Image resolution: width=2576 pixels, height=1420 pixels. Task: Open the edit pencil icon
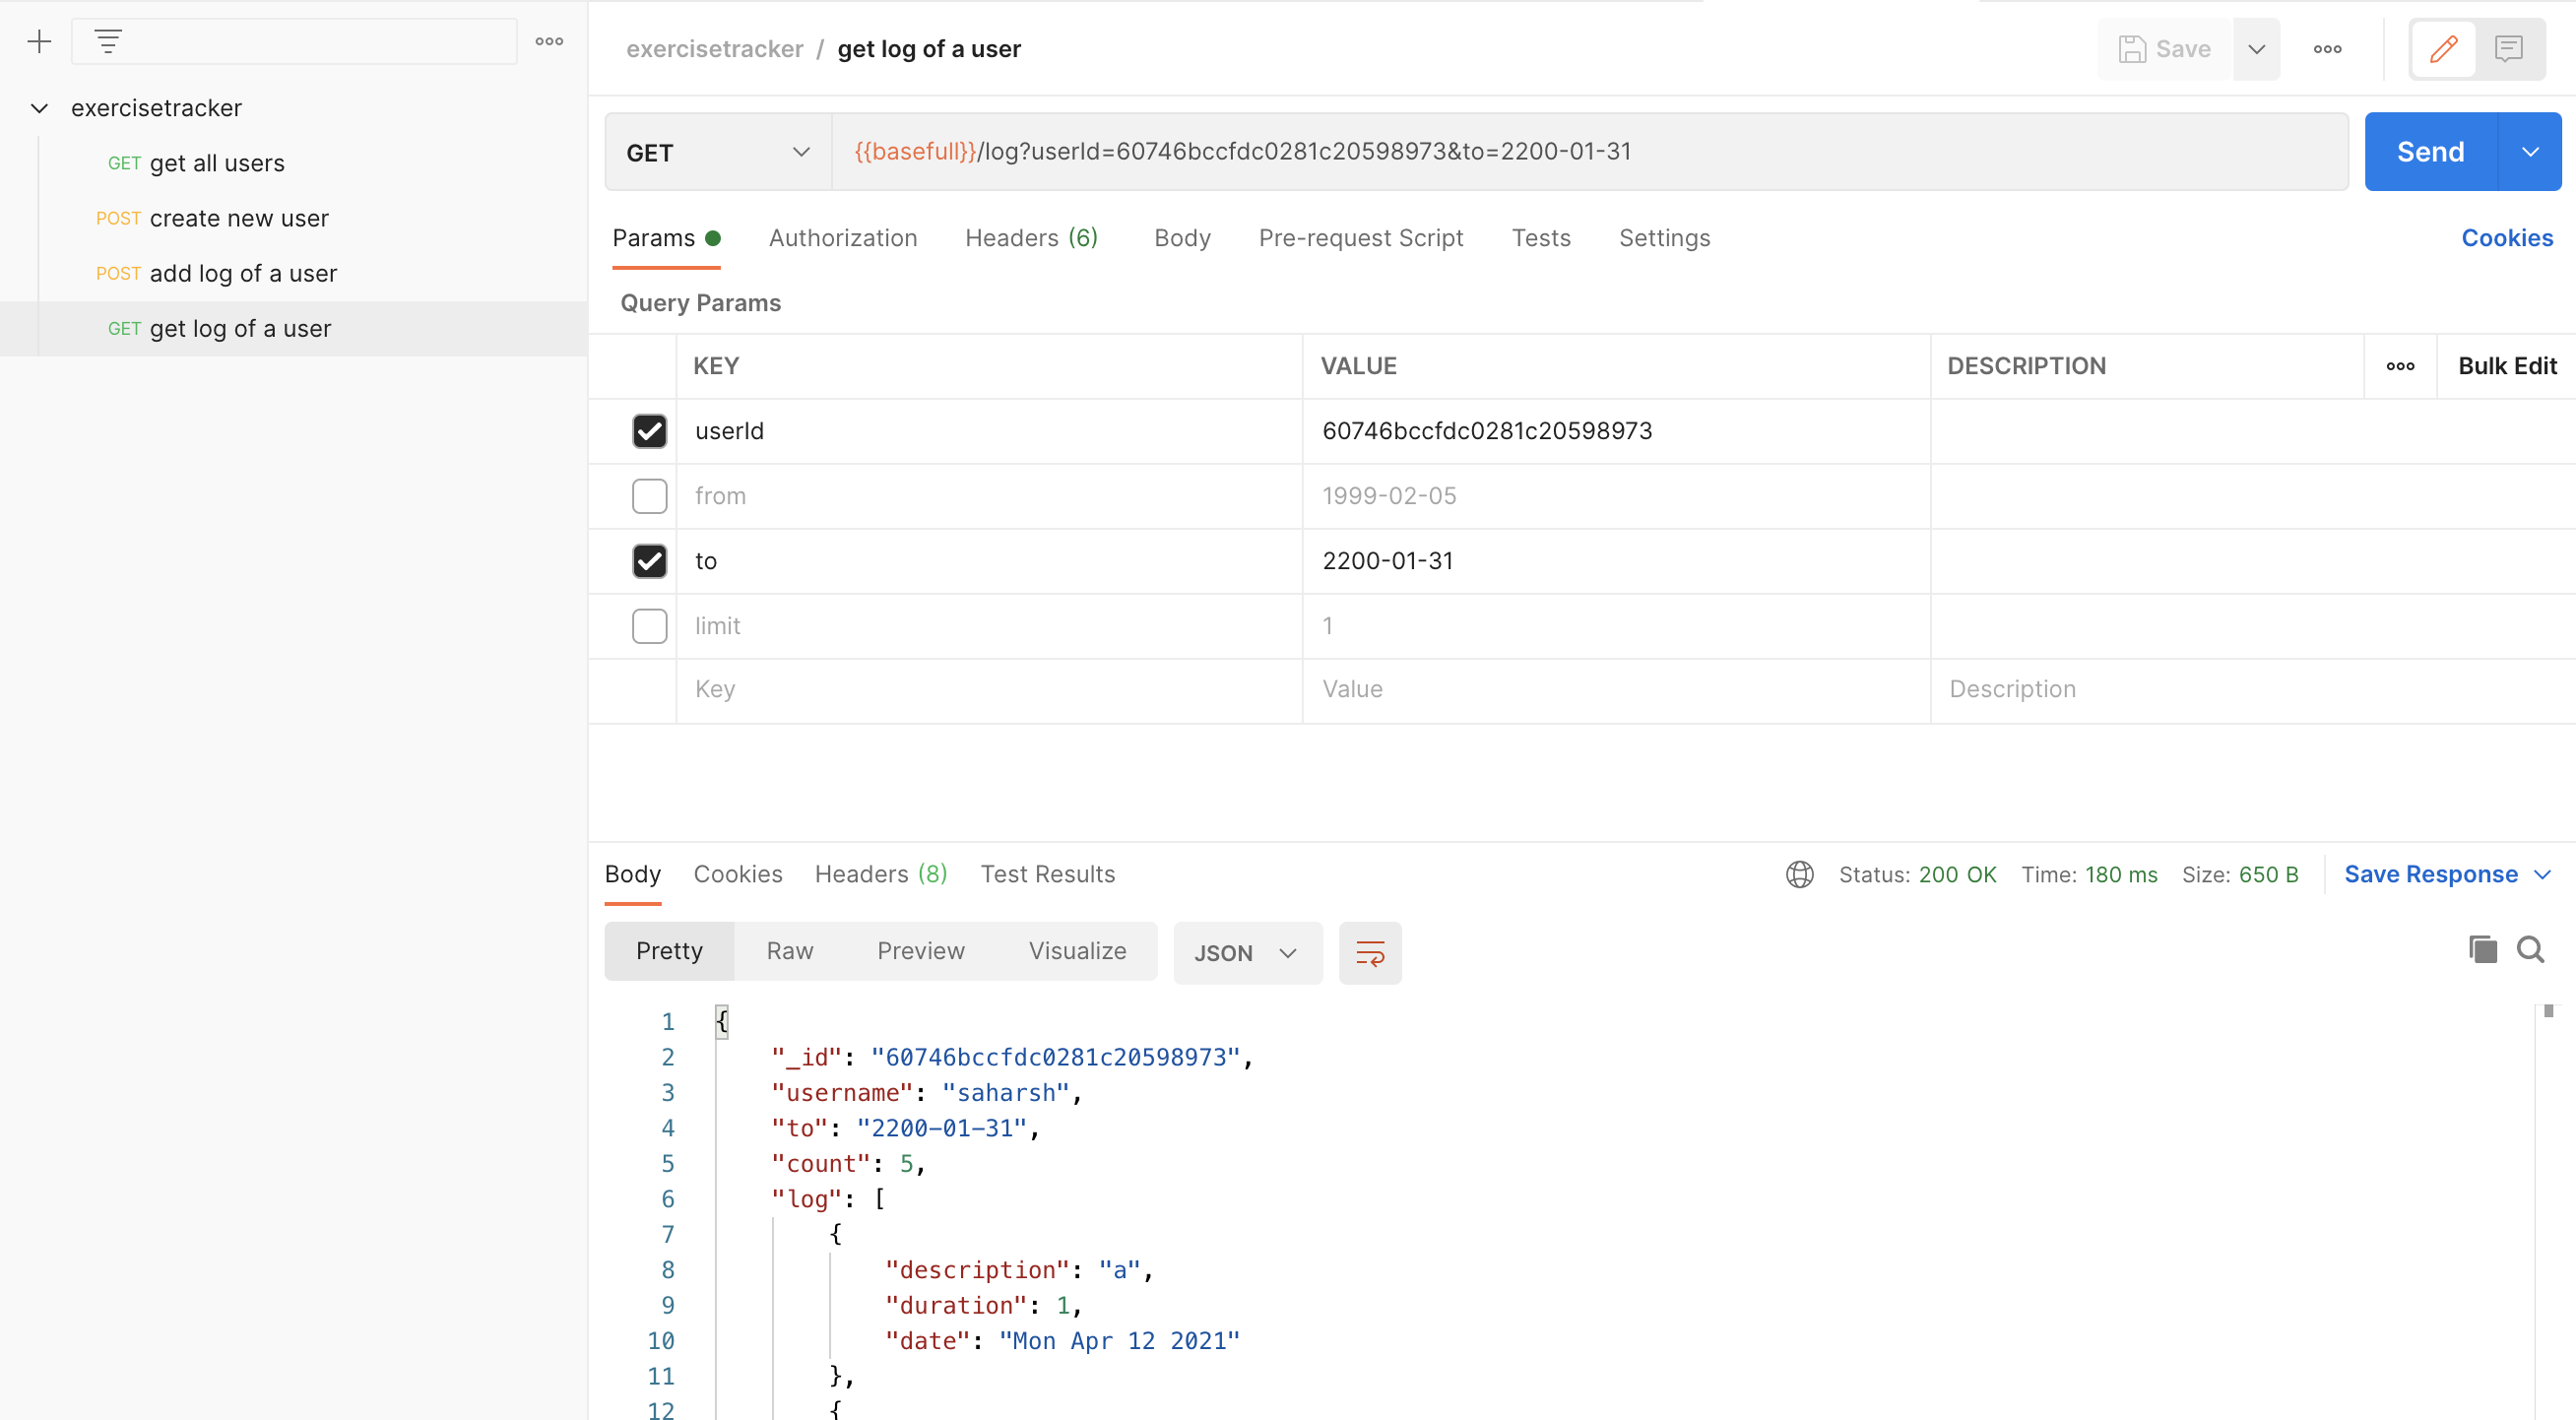(x=2442, y=49)
